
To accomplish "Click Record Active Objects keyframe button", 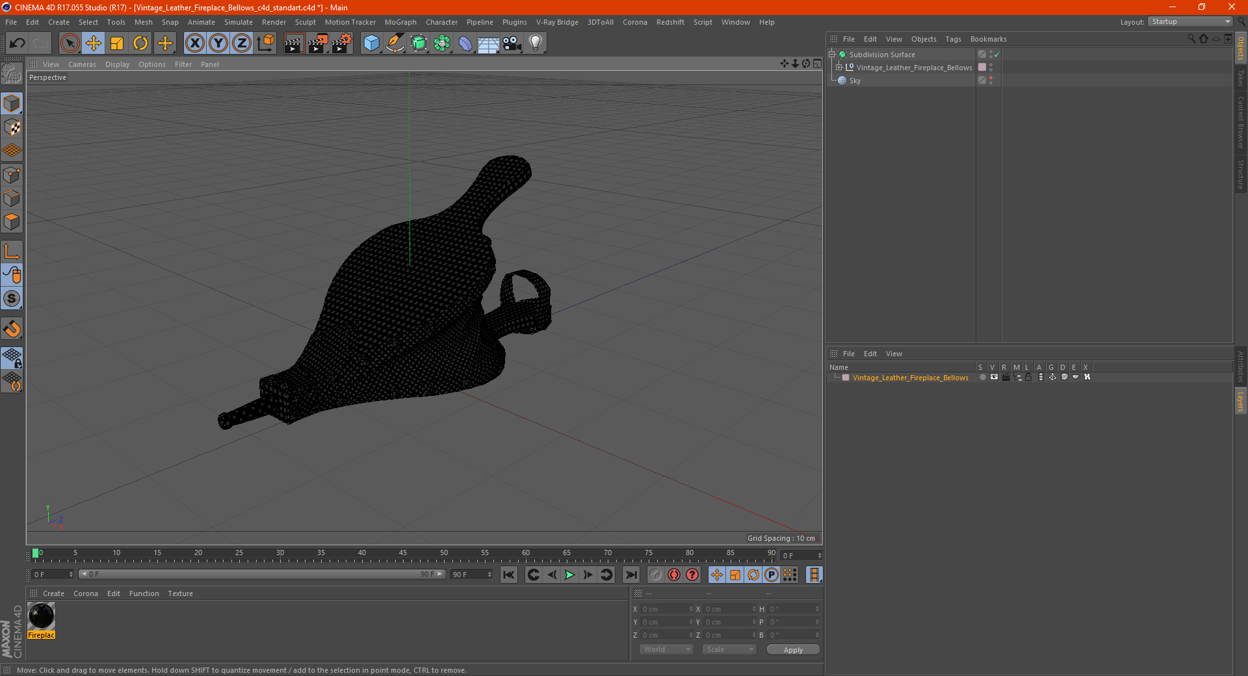I will (656, 575).
